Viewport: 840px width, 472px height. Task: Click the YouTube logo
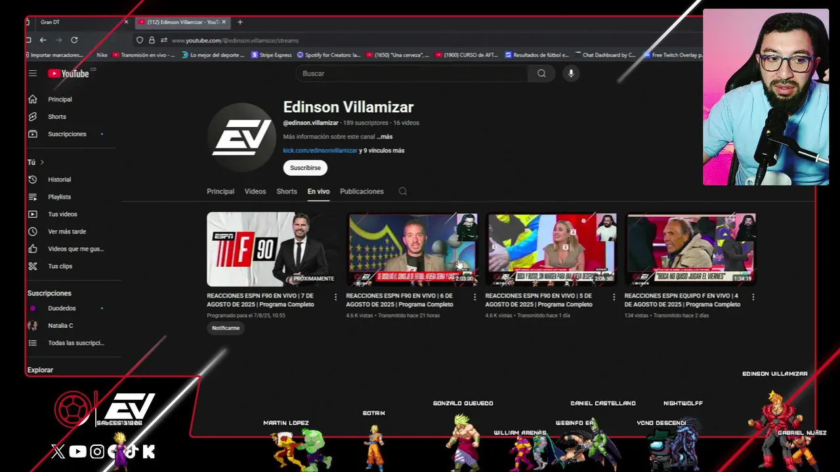point(68,73)
